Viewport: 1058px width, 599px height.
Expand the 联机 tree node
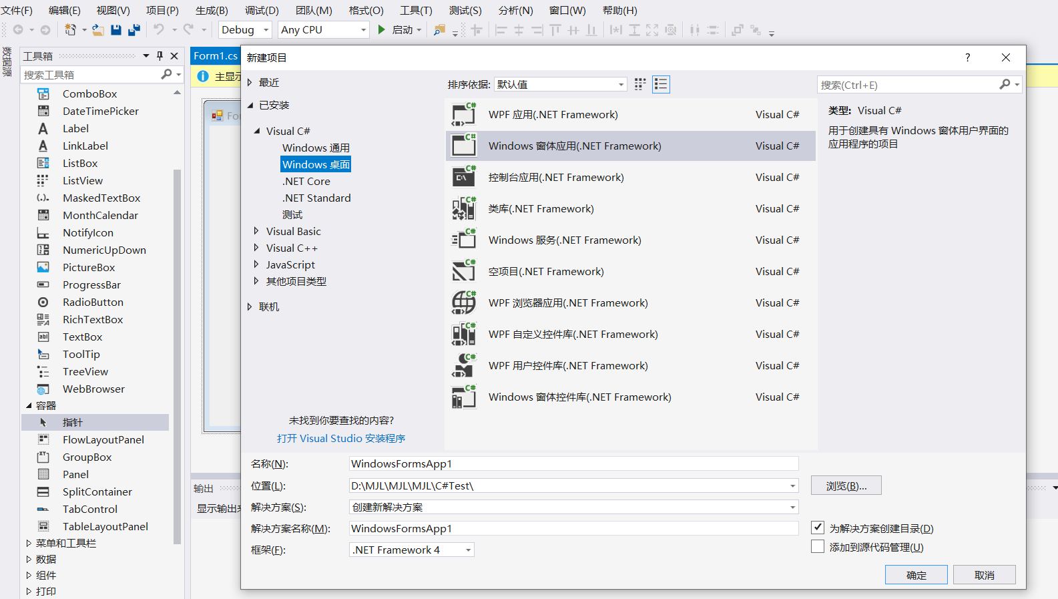(x=250, y=307)
